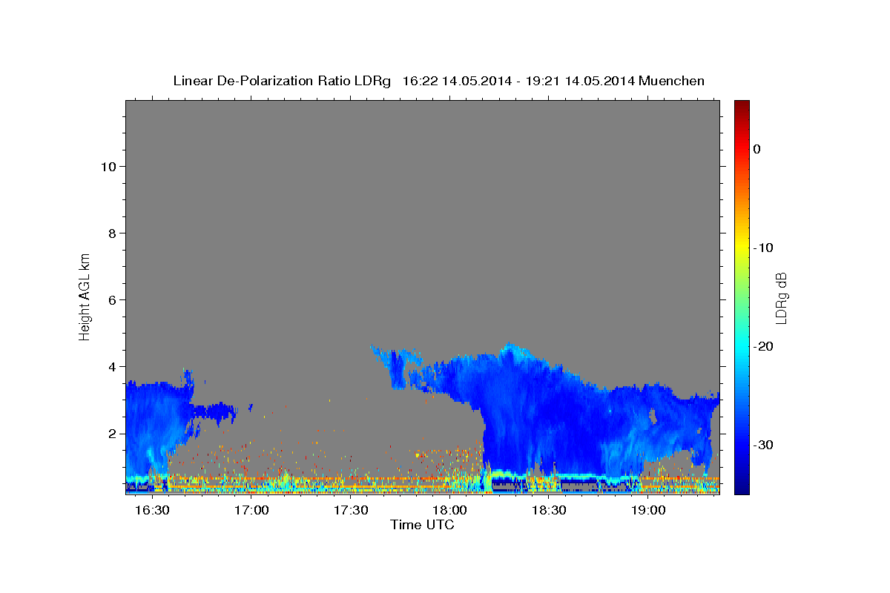Click the colorbar value label -30

[x=764, y=445]
